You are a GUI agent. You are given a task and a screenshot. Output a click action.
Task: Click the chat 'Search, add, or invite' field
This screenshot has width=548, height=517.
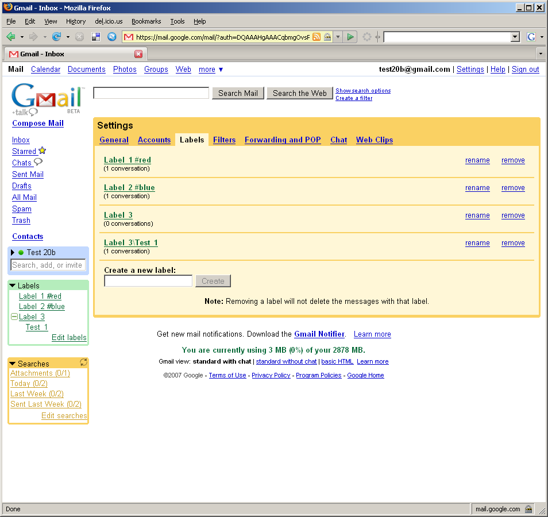(x=48, y=265)
